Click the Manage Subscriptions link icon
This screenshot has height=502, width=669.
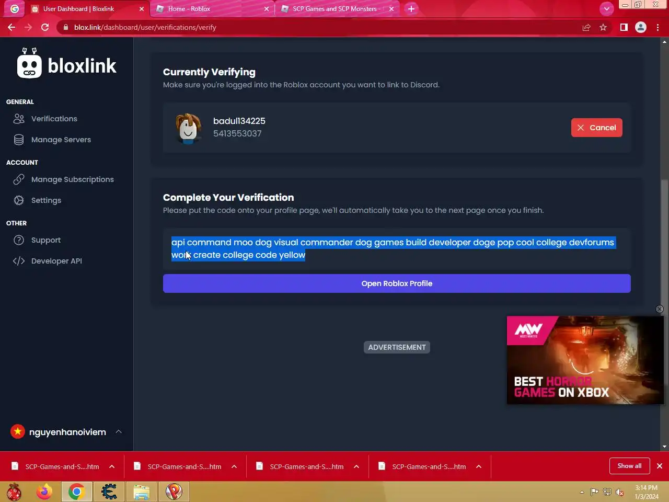19,179
